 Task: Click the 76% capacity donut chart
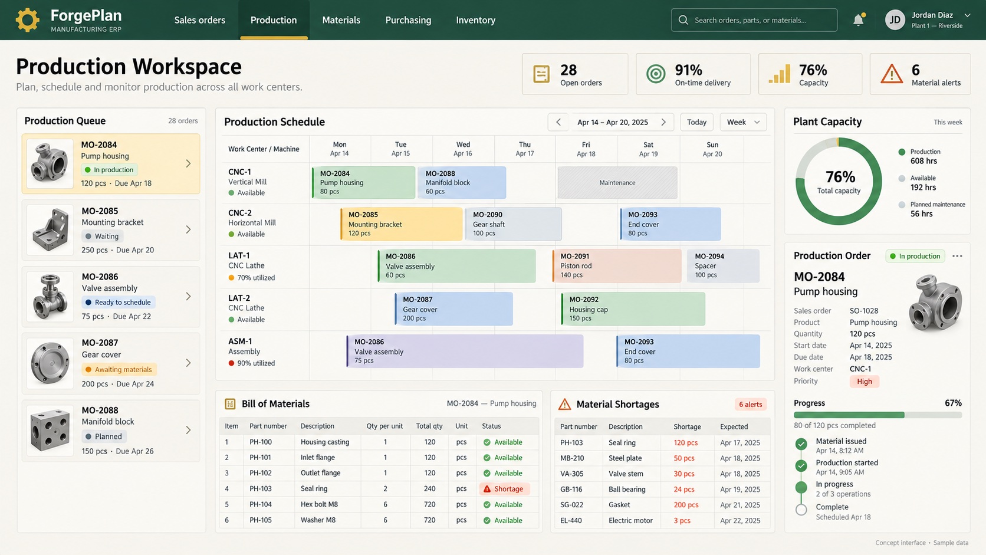pyautogui.click(x=839, y=181)
